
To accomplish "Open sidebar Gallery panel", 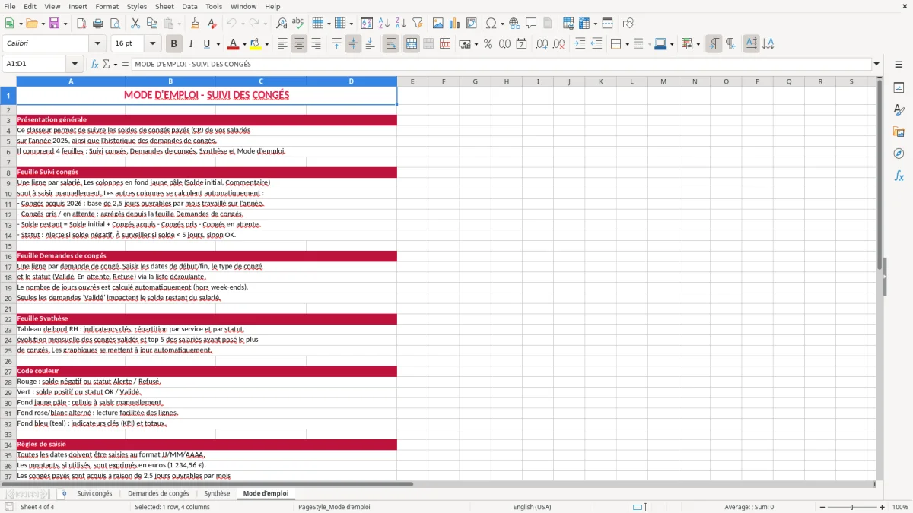I will click(x=899, y=131).
